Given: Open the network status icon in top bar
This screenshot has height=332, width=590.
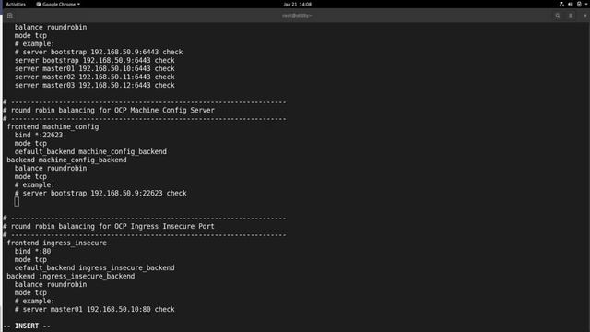Looking at the screenshot, I should click(x=561, y=4).
